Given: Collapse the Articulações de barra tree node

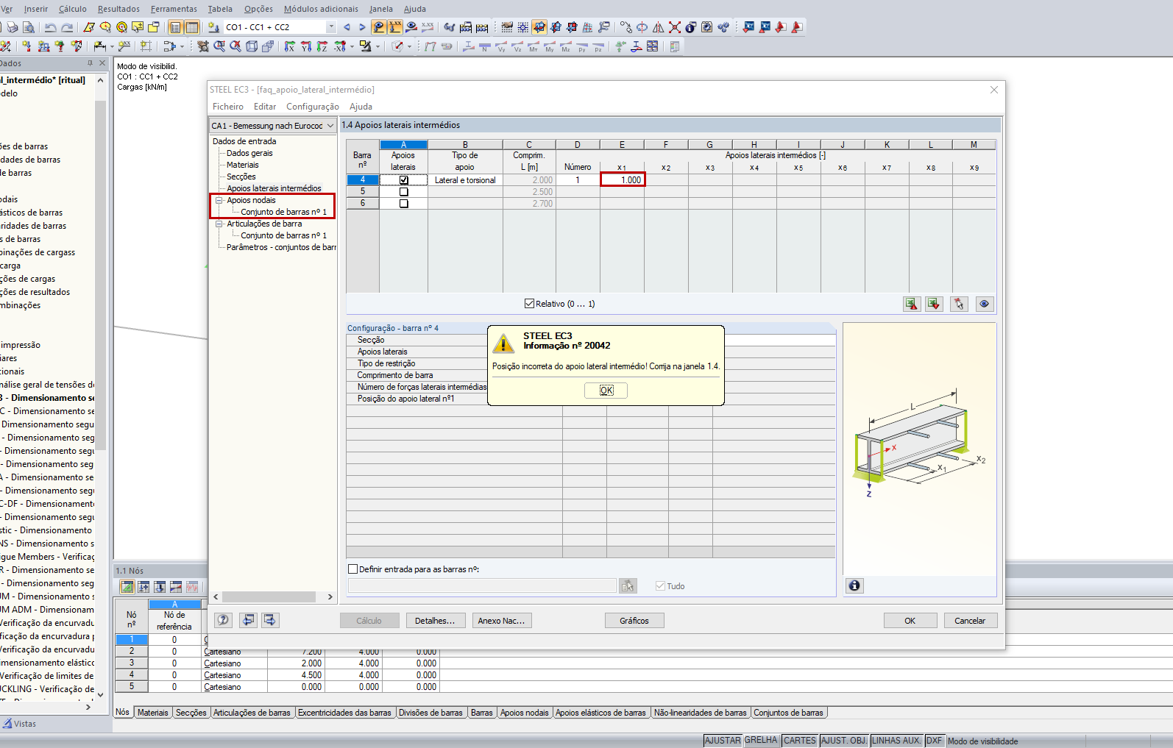Looking at the screenshot, I should point(219,224).
